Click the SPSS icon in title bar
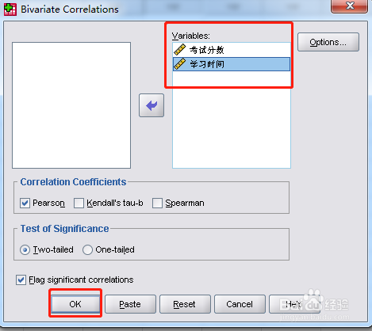The height and width of the screenshot is (331, 372). coord(10,10)
